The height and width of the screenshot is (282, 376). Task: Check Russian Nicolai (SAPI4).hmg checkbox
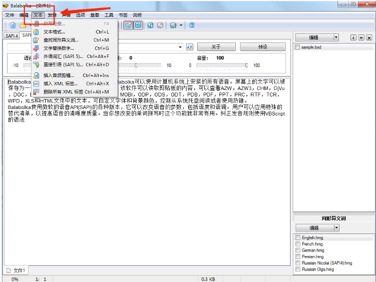[298, 263]
